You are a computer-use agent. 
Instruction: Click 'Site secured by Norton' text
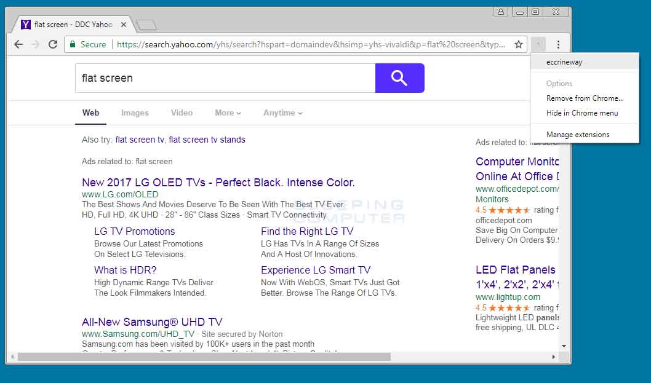tap(242, 334)
